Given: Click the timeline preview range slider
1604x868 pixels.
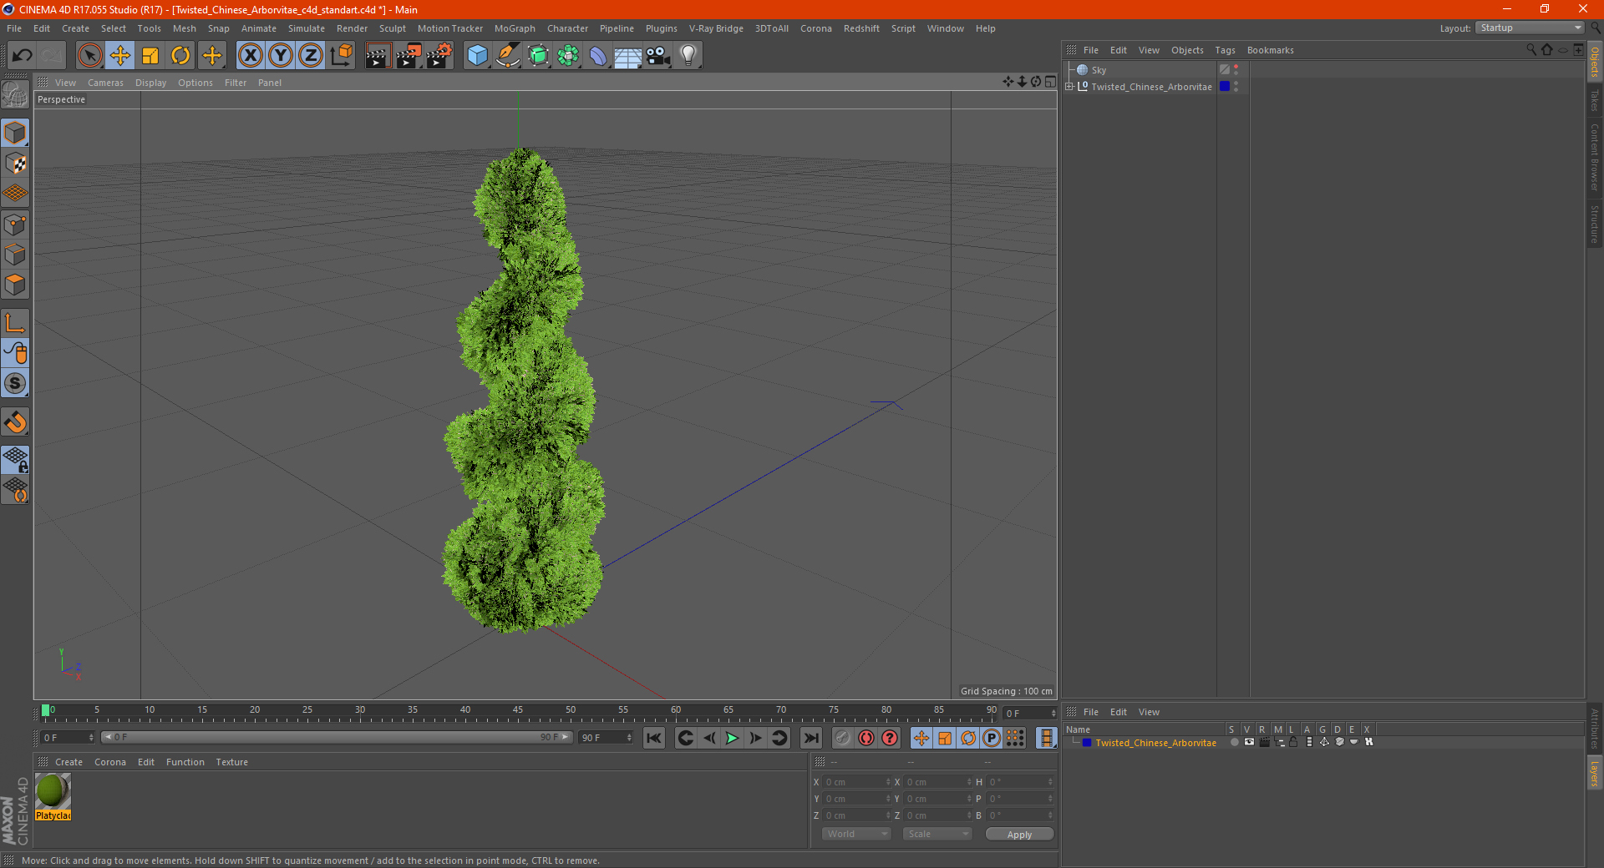Looking at the screenshot, I should pyautogui.click(x=337, y=737).
